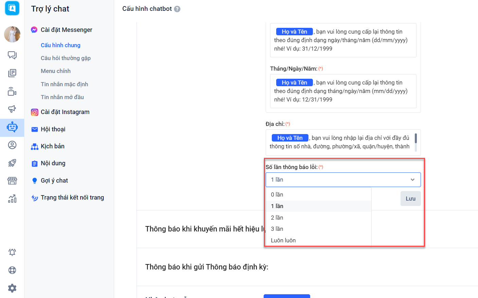
Task: Open the statistics chart icon
Action: [x=12, y=199]
